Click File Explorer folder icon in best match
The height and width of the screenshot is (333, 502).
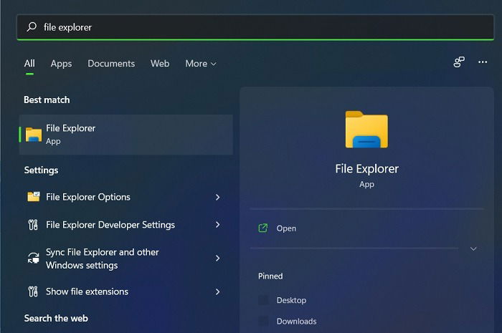click(x=34, y=135)
